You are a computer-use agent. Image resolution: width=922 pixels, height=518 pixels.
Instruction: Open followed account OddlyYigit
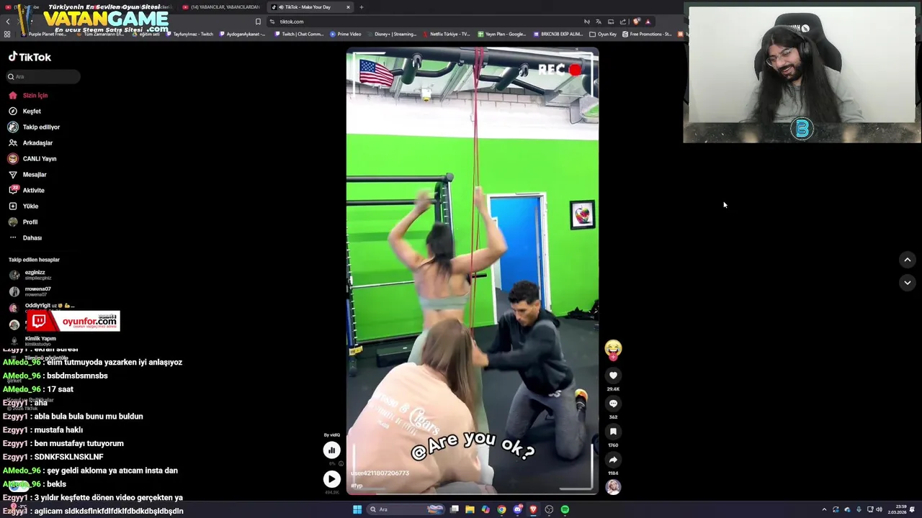click(42, 307)
